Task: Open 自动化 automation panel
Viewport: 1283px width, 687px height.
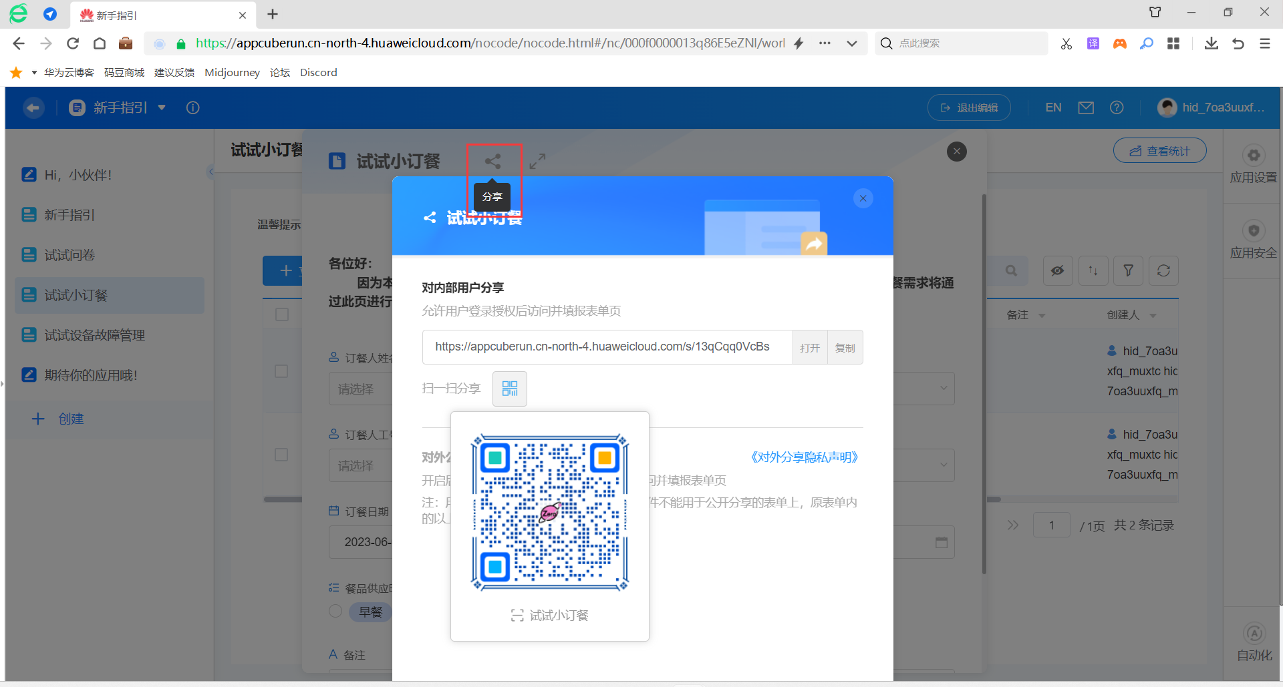Action: 1254,642
